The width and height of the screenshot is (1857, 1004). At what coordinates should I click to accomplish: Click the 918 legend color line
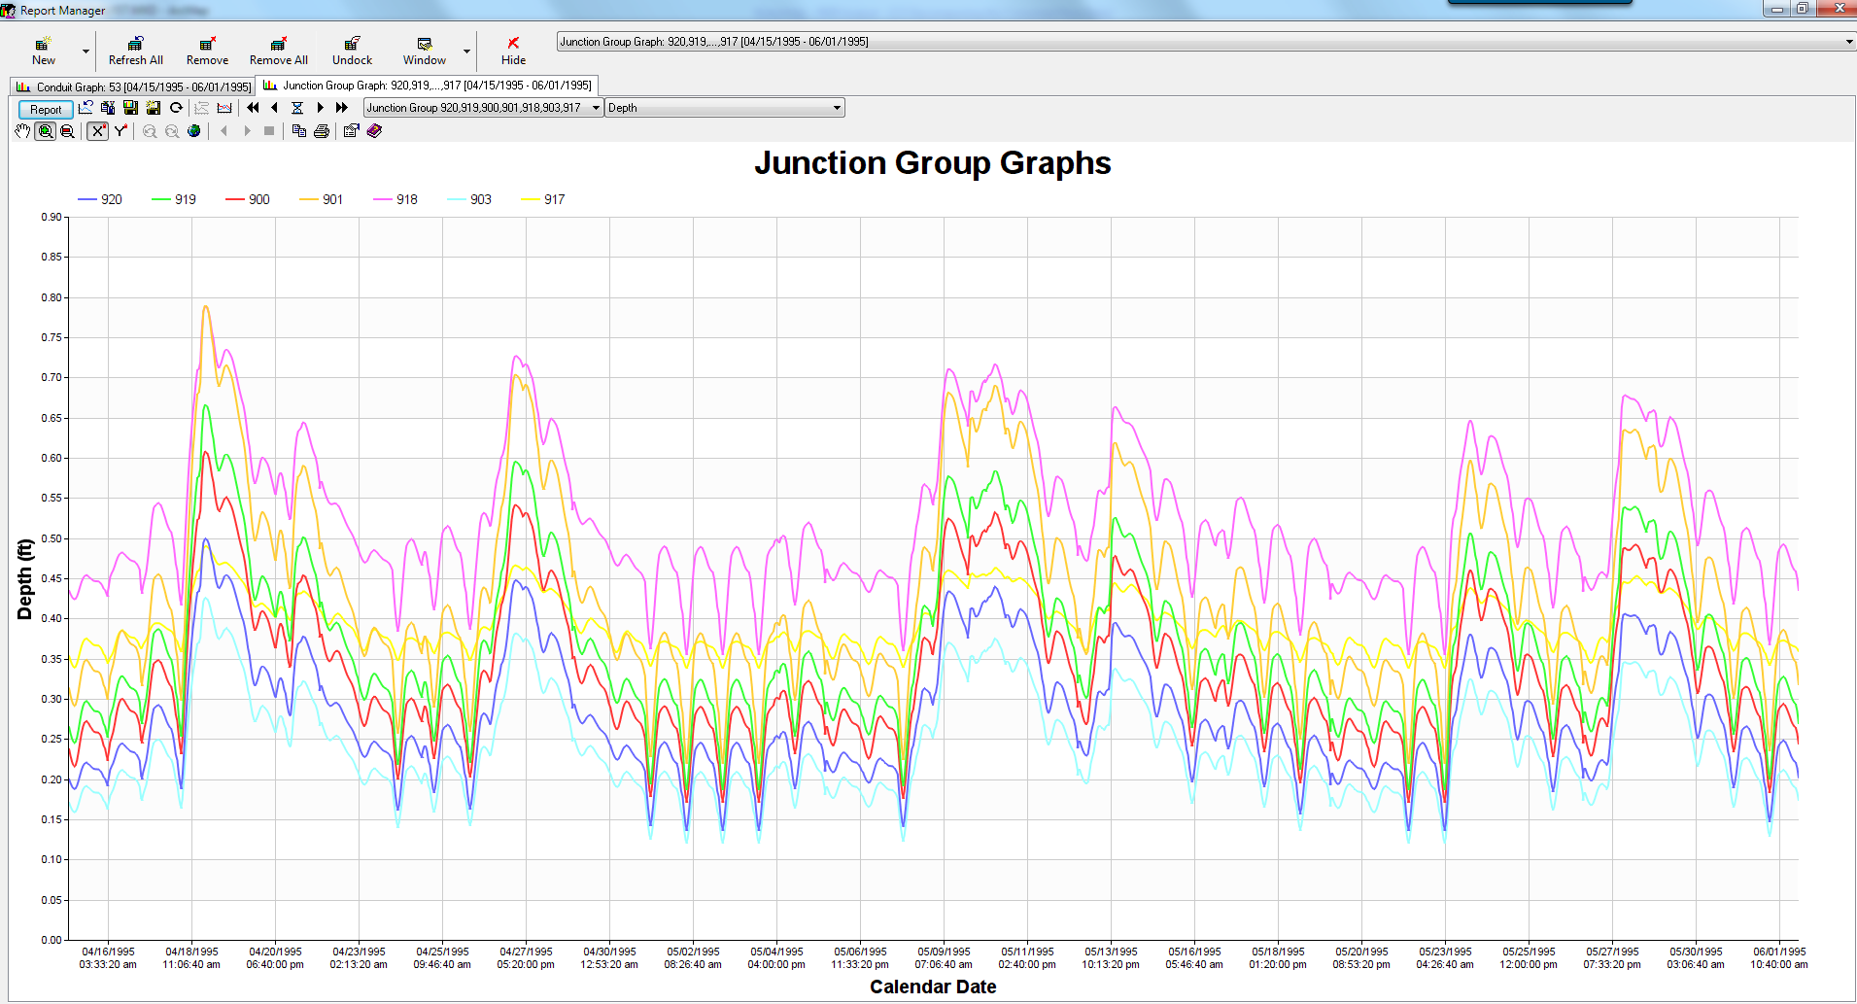tap(382, 199)
